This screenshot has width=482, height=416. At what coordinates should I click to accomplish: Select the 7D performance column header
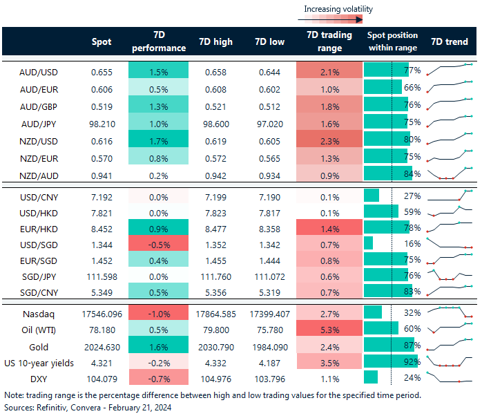[159, 42]
